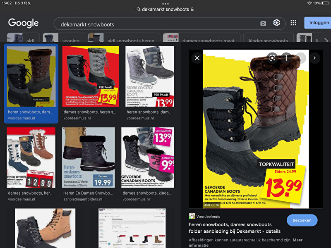
Task: Open 'dames snowboots, heren s...' result title
Action: tap(90, 112)
